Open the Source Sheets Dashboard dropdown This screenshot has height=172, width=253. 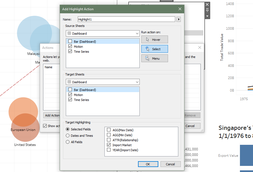click(x=103, y=34)
